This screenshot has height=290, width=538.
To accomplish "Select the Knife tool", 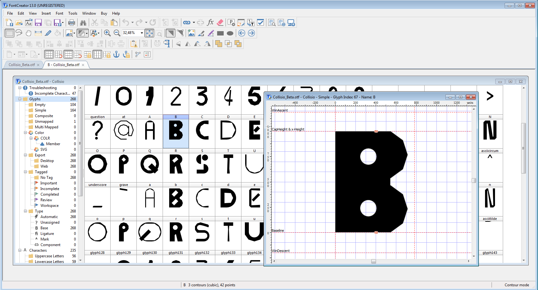I will coord(48,33).
